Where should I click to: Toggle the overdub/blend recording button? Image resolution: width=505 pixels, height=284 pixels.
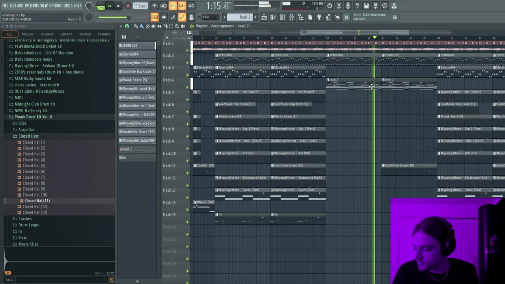click(182, 6)
